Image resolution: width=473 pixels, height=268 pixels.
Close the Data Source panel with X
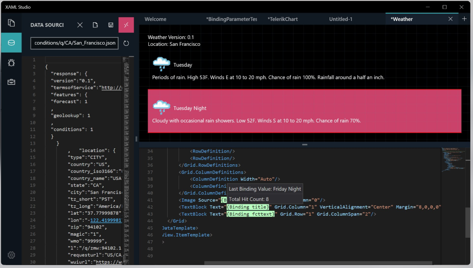coord(80,25)
